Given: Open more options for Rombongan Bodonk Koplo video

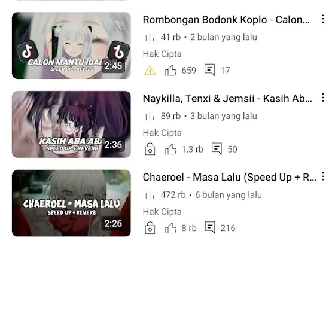Looking at the screenshot, I should (x=323, y=19).
